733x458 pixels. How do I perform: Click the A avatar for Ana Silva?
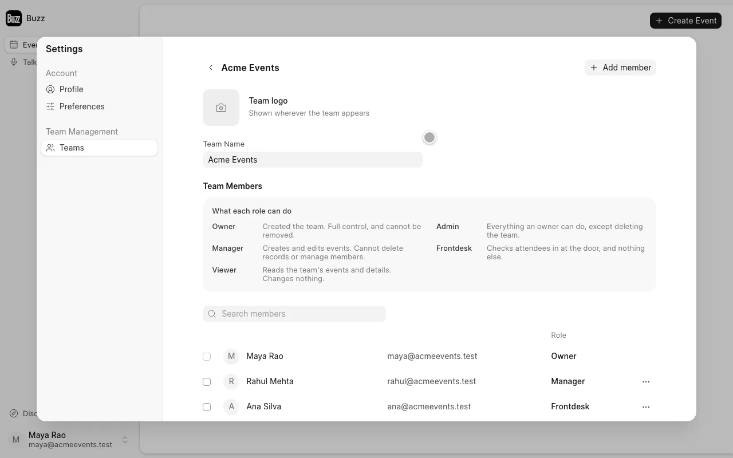click(x=231, y=406)
